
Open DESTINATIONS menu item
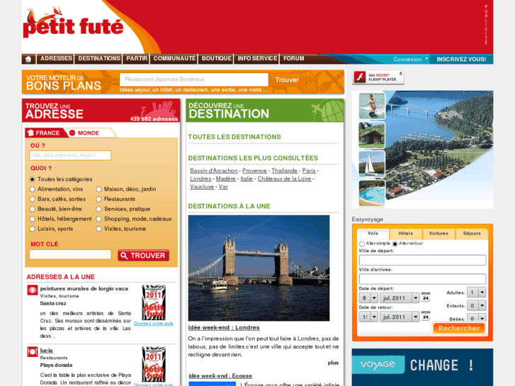99,59
